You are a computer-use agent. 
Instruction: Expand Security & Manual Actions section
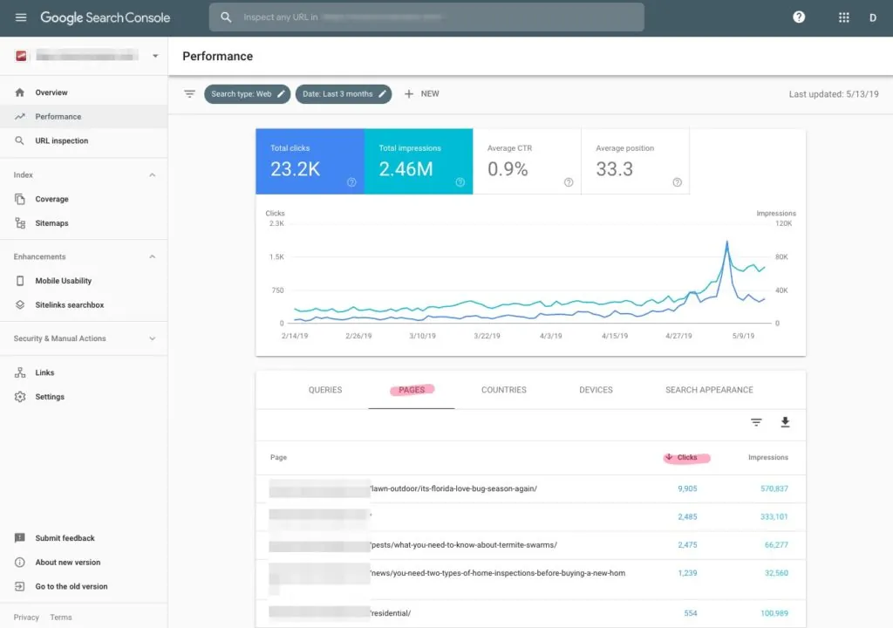coord(153,338)
